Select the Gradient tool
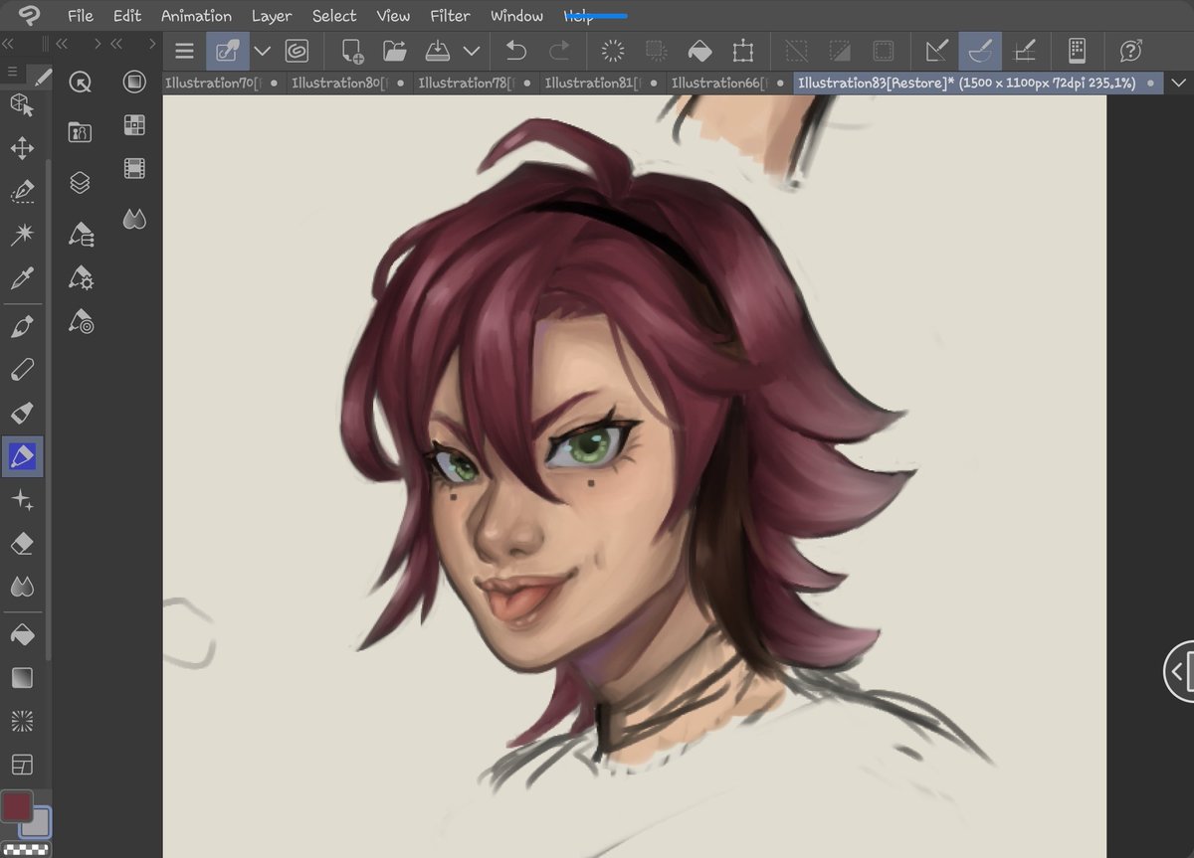 point(21,678)
